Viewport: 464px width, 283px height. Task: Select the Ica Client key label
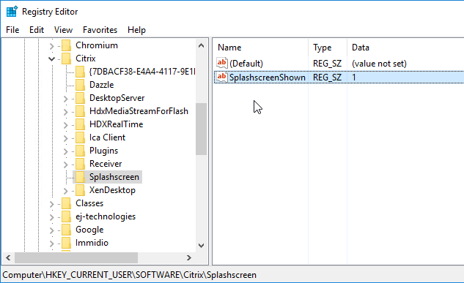pyautogui.click(x=107, y=137)
